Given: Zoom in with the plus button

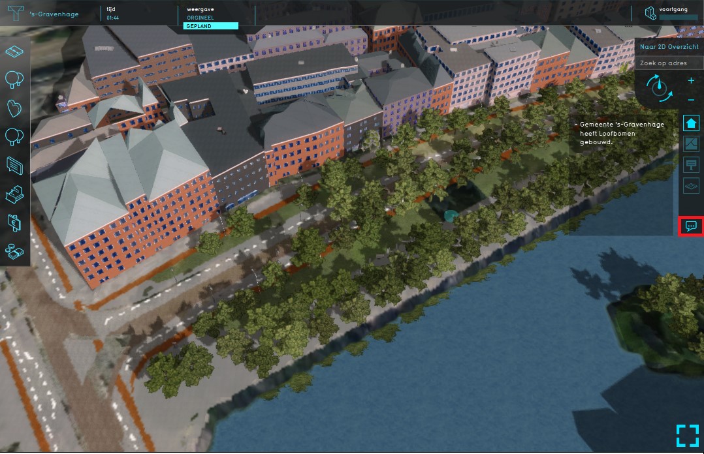Looking at the screenshot, I should tap(691, 81).
